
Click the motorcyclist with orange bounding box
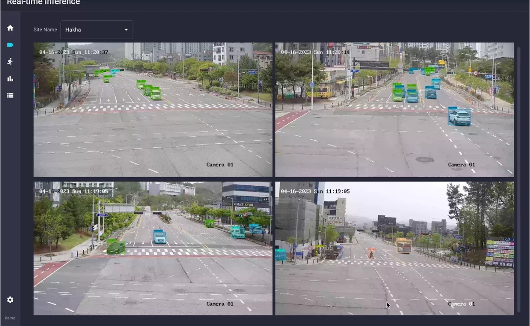372,253
